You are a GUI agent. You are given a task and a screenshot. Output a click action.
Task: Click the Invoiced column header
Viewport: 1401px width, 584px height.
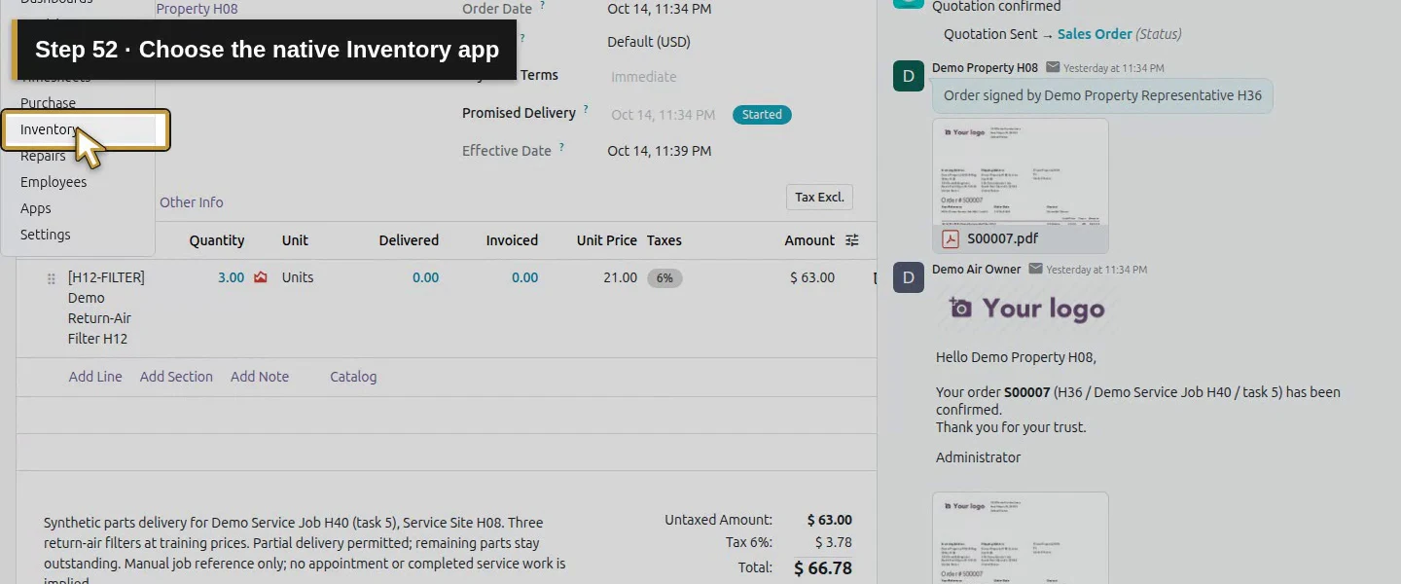513,240
